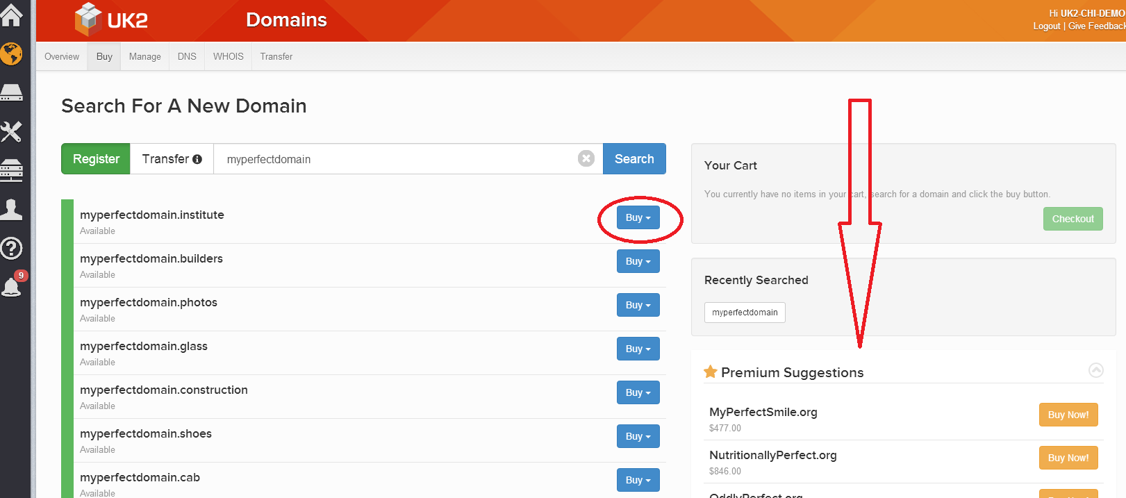Image resolution: width=1126 pixels, height=498 pixels.
Task: Switch to Register mode
Action: point(96,159)
